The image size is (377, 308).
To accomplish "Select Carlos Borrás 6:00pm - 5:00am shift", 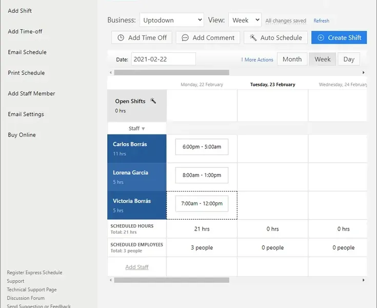I will coord(202,147).
